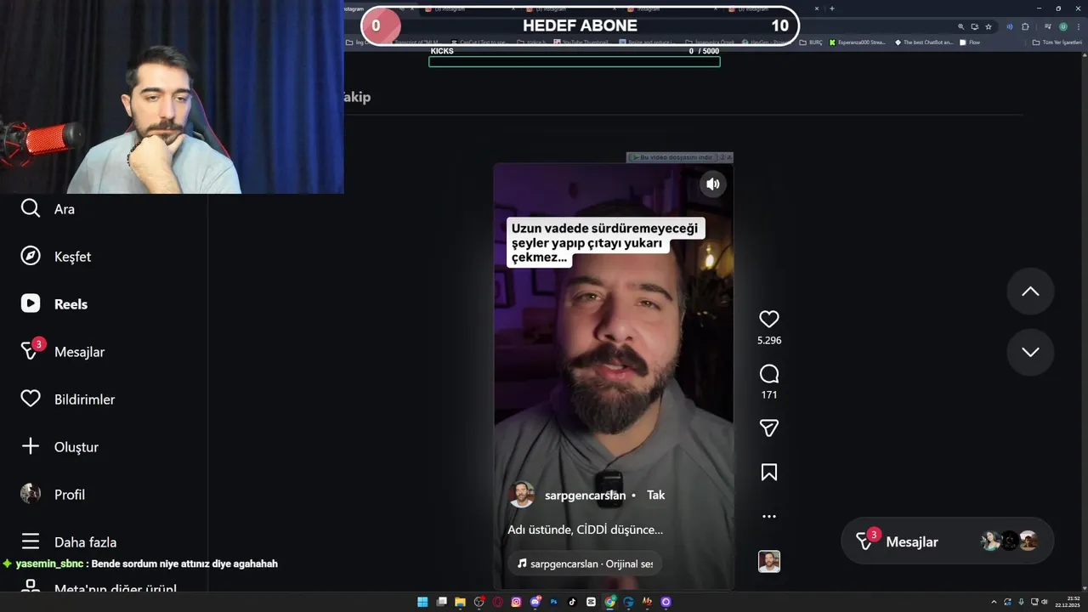The image size is (1088, 612).
Task: Open the Flow bookmark
Action: 970,42
